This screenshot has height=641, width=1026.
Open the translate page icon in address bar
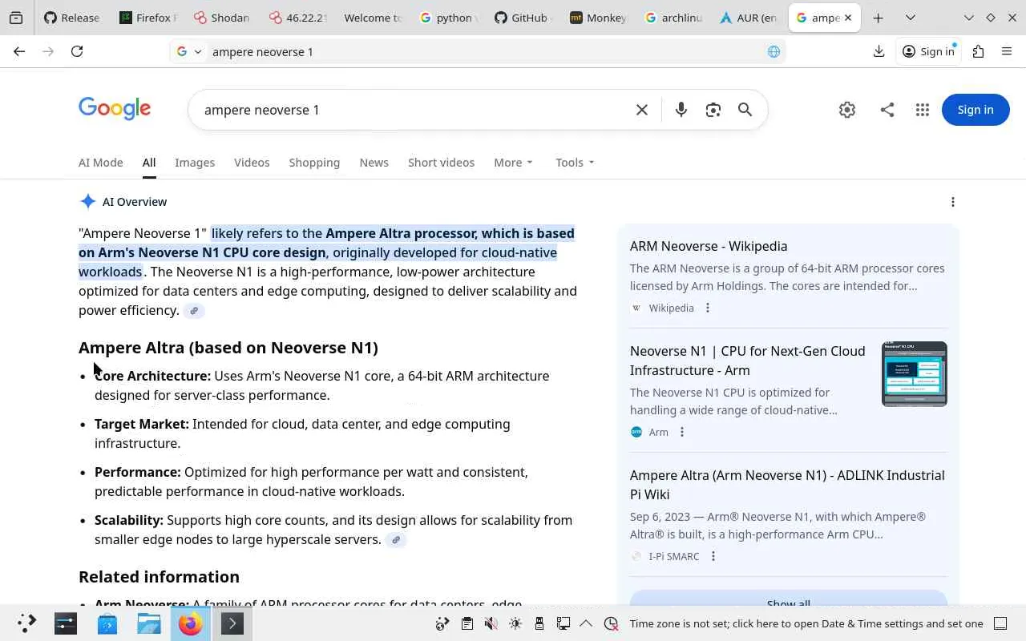click(x=774, y=51)
